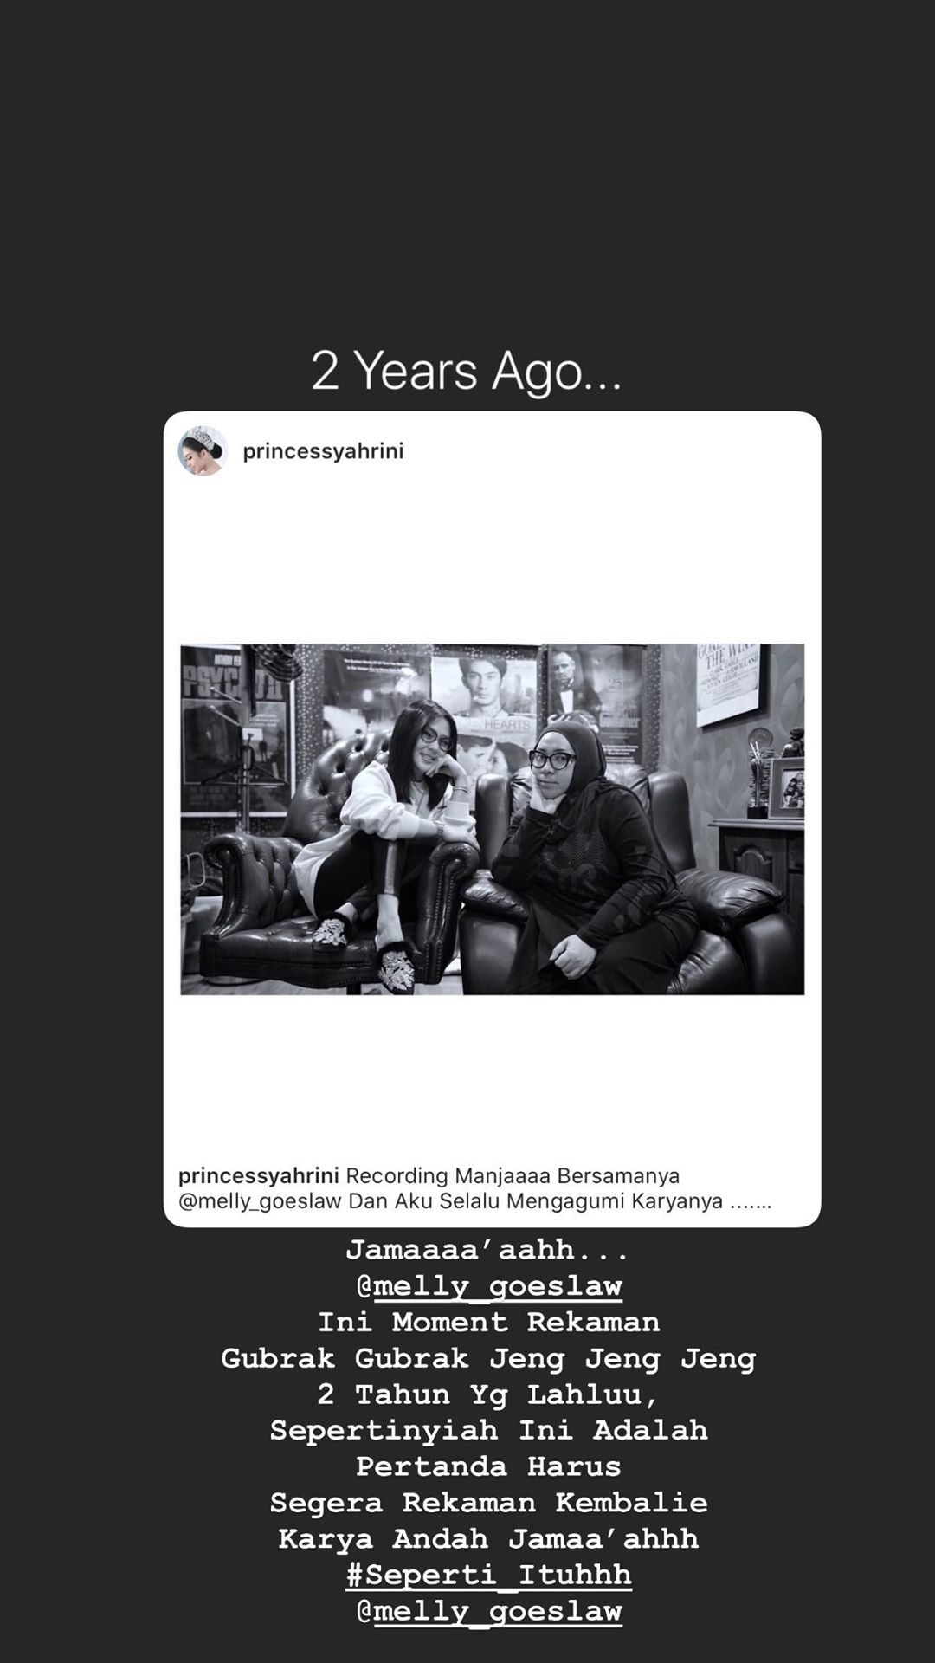Tap bold princessyahrini name in the caption
This screenshot has height=1663, width=935.
click(x=258, y=1175)
